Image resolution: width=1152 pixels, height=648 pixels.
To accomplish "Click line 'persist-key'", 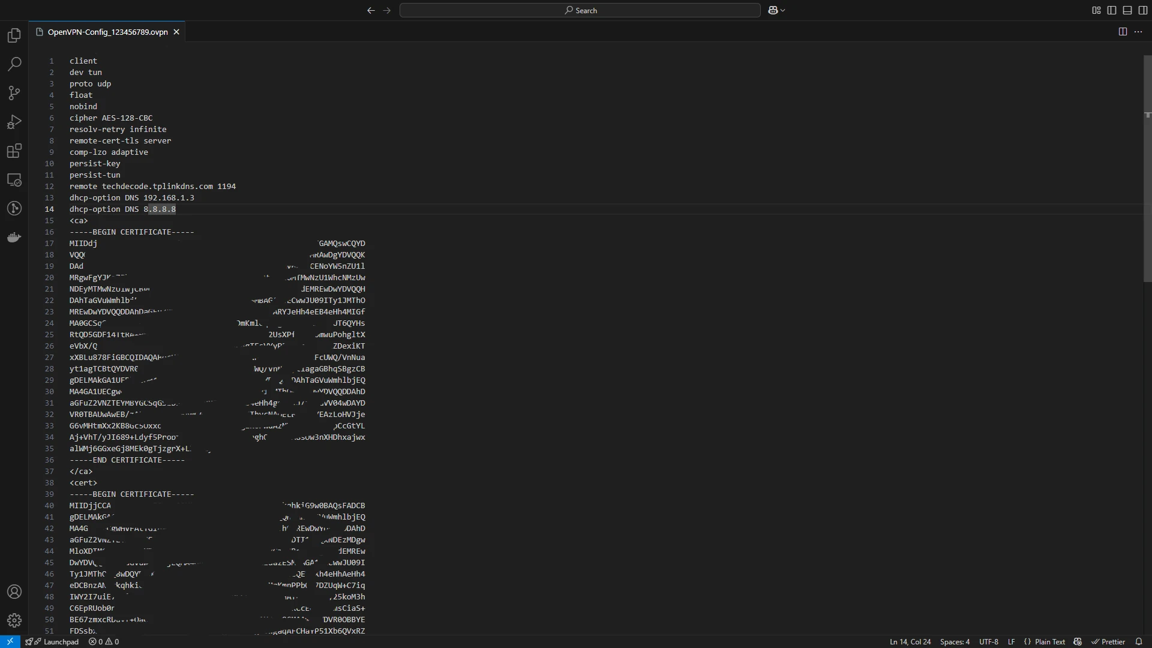I will pyautogui.click(x=95, y=164).
